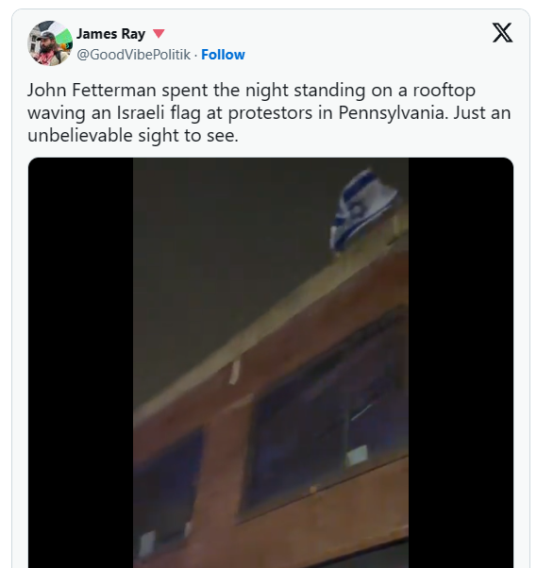This screenshot has height=568, width=537.
Task: Click the black right bar of the video
Action: [461, 362]
